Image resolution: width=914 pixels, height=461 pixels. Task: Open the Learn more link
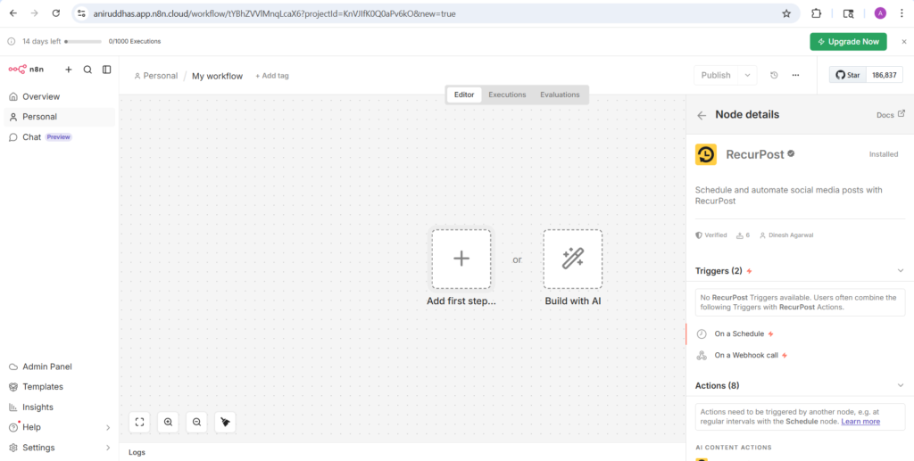[x=860, y=422]
